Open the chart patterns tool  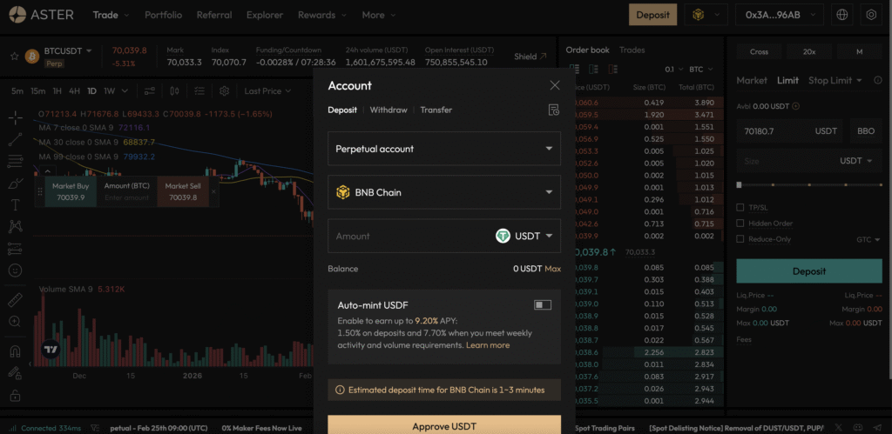tap(16, 227)
